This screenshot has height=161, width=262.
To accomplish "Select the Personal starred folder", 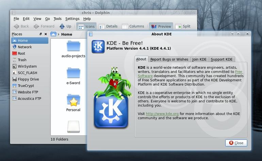I will click(x=73, y=103).
